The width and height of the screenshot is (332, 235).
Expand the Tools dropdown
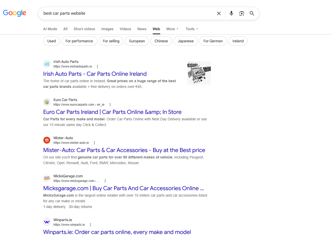[x=192, y=29]
